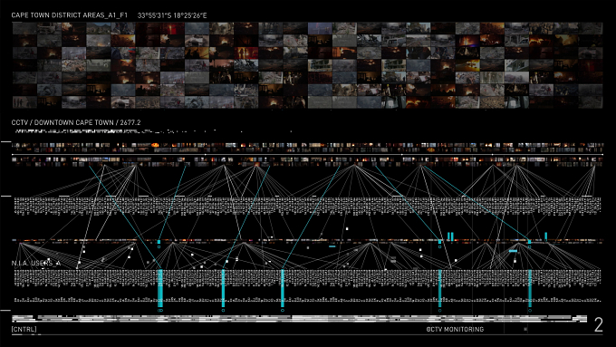Click the small square indicator beside CCTV MONITORING
Viewport: 616px width, 347px height.
(x=525, y=329)
